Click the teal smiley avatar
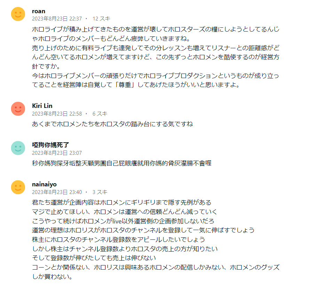Viewport: 311px width, 296px height. tap(18, 148)
